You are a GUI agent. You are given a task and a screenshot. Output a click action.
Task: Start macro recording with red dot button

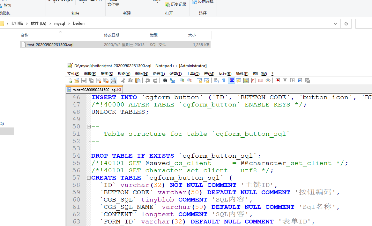(x=278, y=81)
